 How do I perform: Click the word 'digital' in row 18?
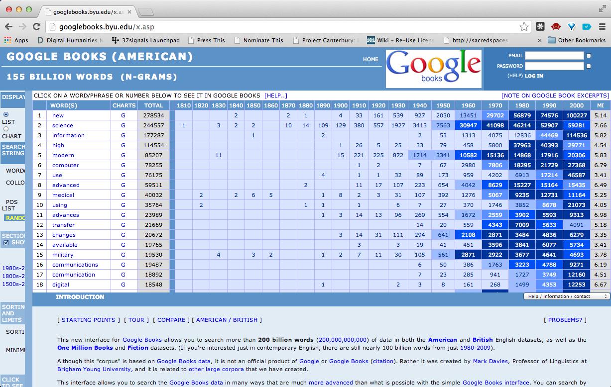coord(61,285)
